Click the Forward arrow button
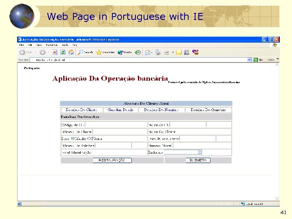 pyautogui.click(x=43, y=52)
